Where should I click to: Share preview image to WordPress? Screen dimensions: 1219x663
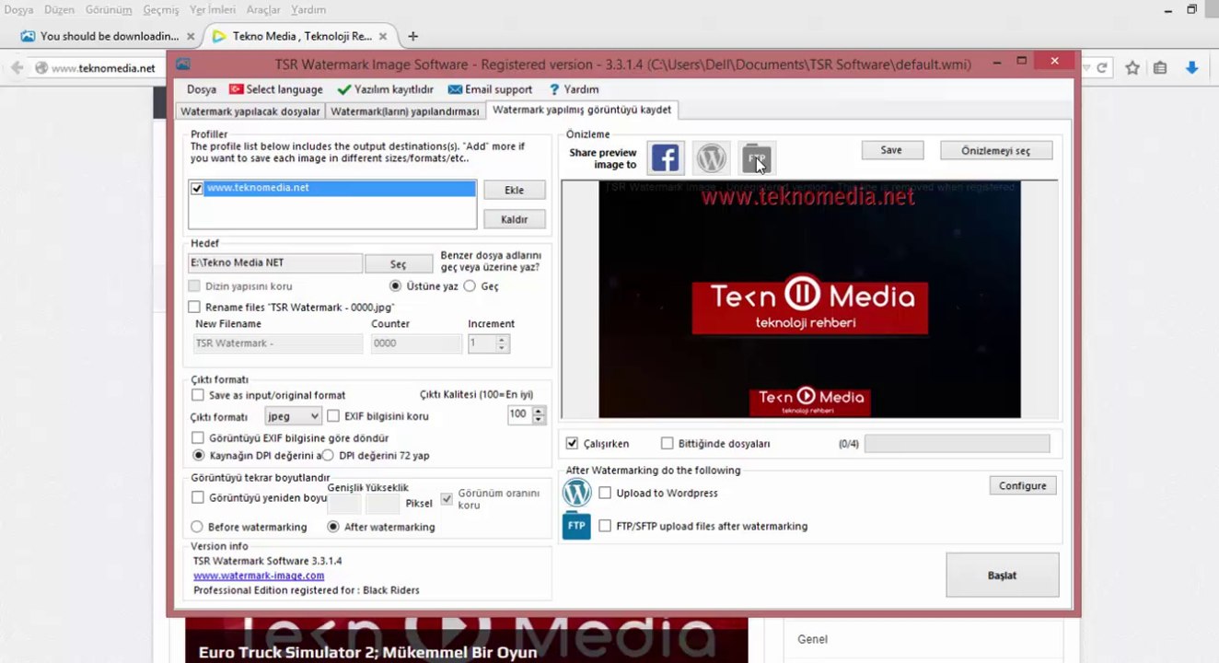711,158
